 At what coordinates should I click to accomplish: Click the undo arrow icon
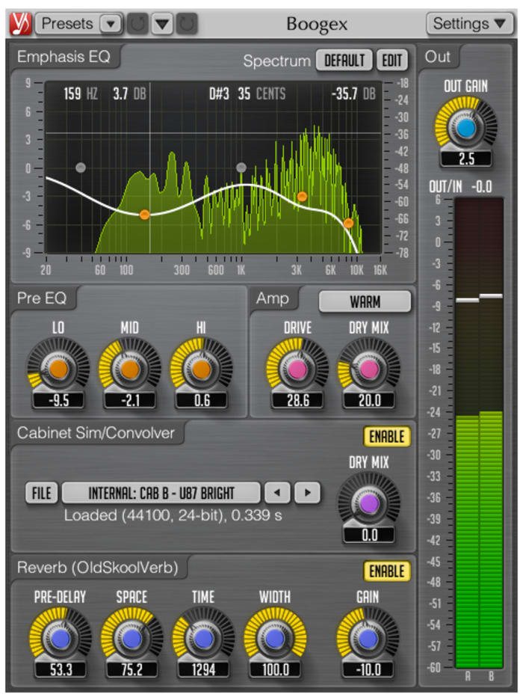[x=137, y=24]
